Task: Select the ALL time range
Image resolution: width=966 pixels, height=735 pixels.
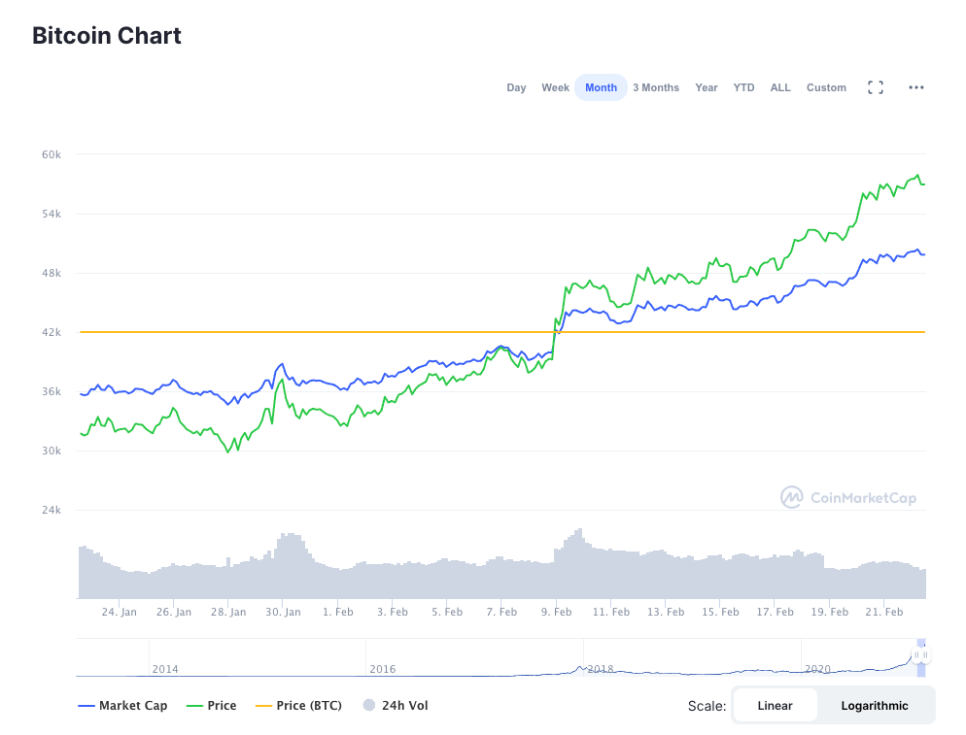Action: click(x=780, y=87)
